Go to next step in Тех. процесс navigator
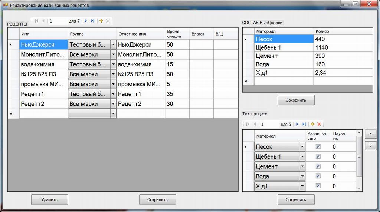This screenshot has height=212, width=380. point(297,124)
